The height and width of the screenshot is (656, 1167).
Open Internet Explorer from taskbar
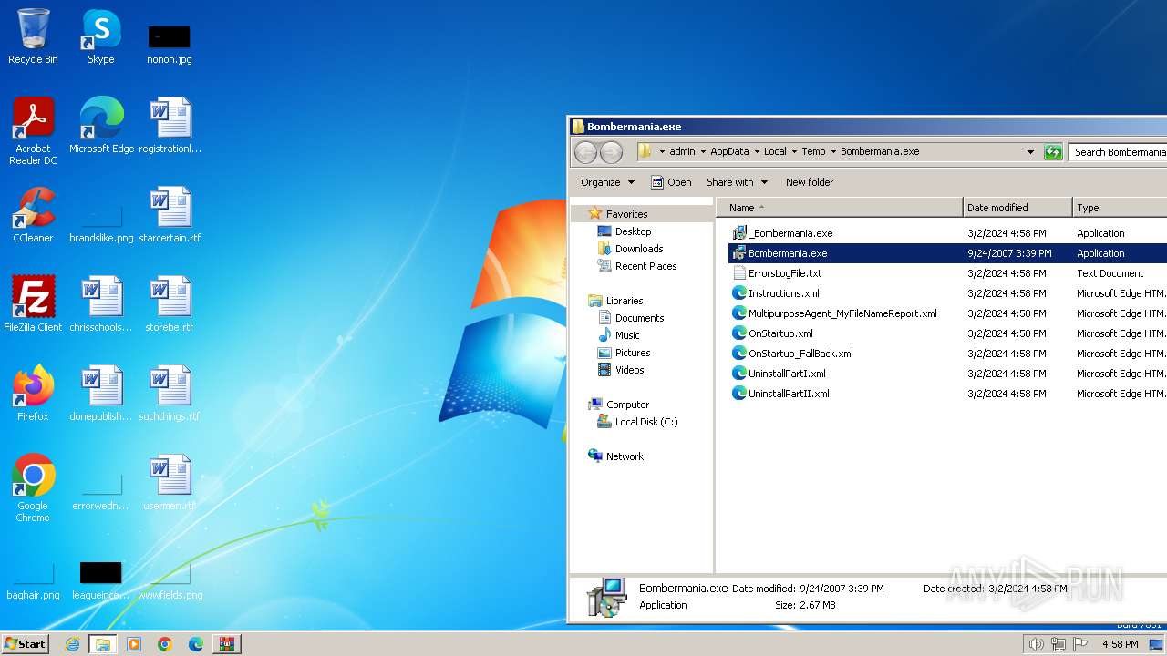tap(72, 644)
